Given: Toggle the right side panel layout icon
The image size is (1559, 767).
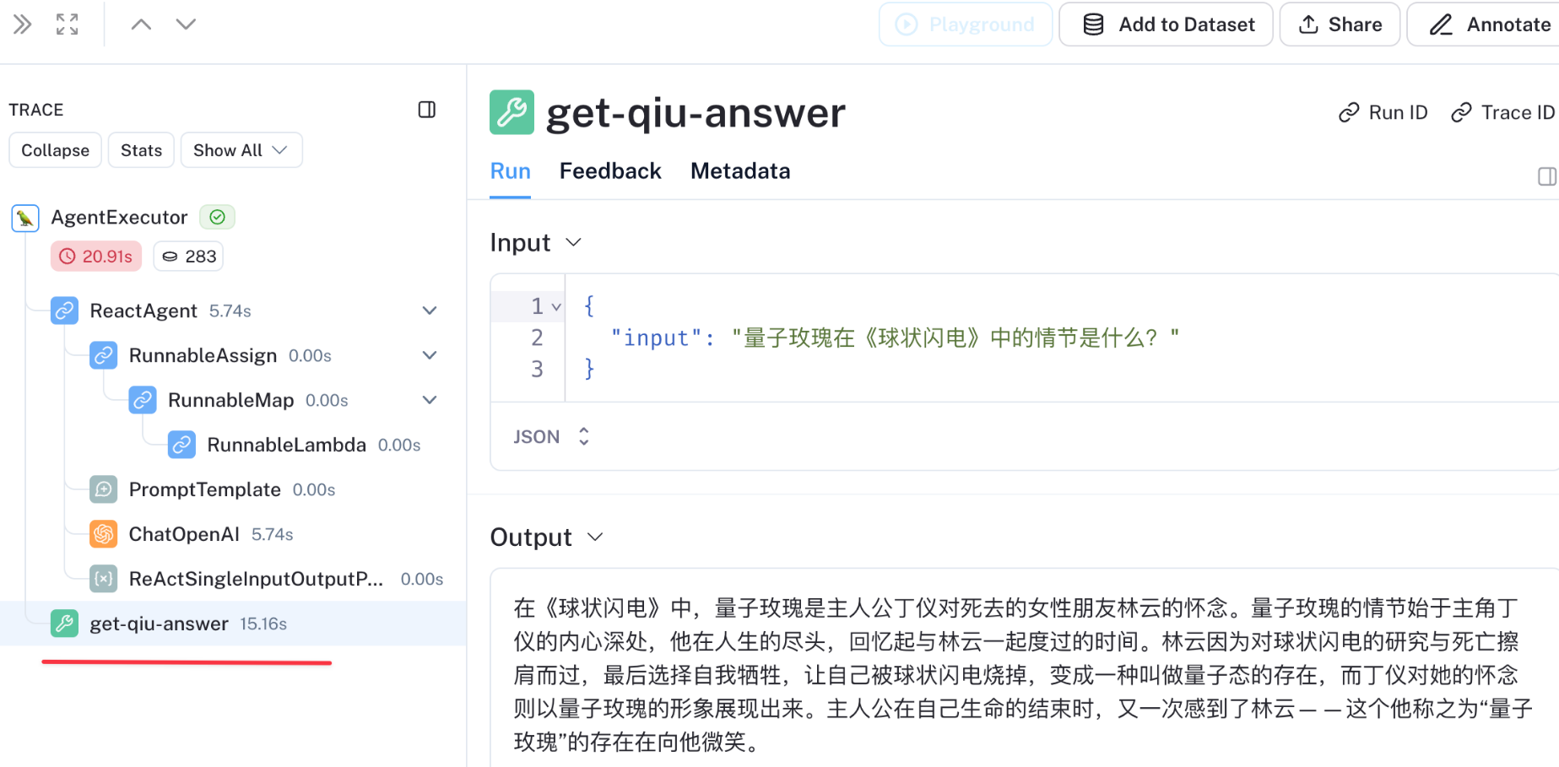Looking at the screenshot, I should [1547, 176].
